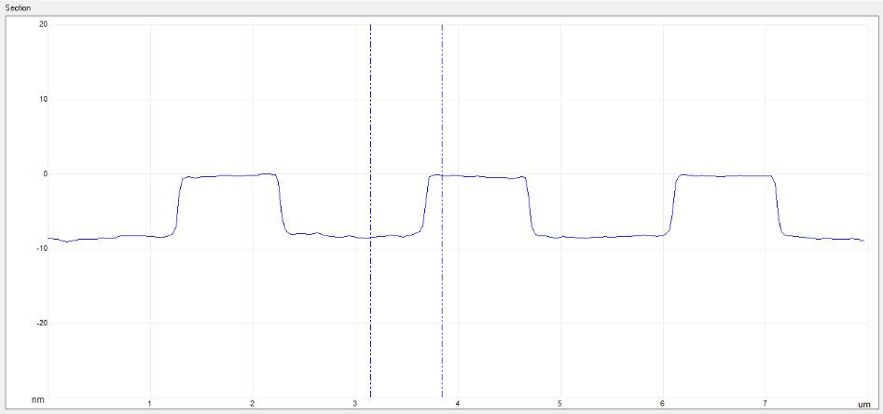Click the y-axis label -10

(x=42, y=248)
